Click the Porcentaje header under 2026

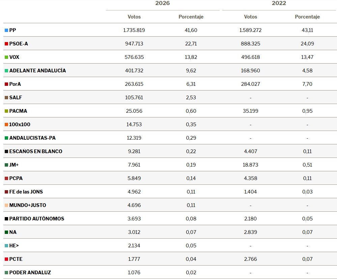click(191, 17)
